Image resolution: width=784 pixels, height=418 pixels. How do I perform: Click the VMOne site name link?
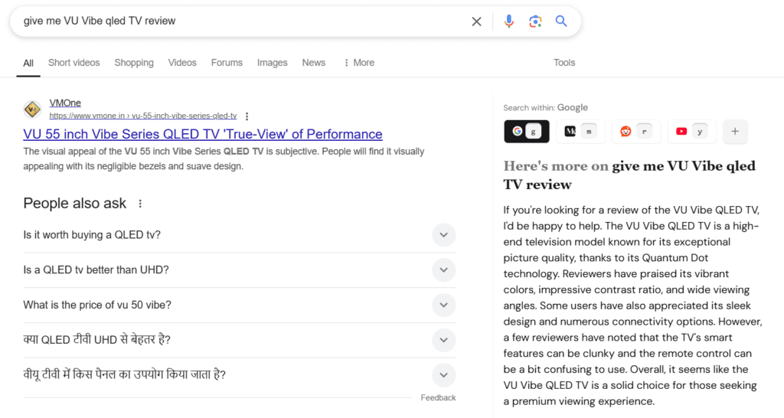(x=65, y=103)
